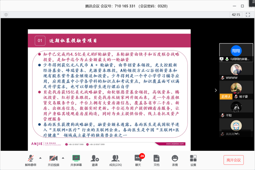Open 设置 settings icon
The height and width of the screenshot is (170, 255).
pyautogui.click(x=193, y=160)
